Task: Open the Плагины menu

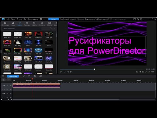Action: [20, 19]
